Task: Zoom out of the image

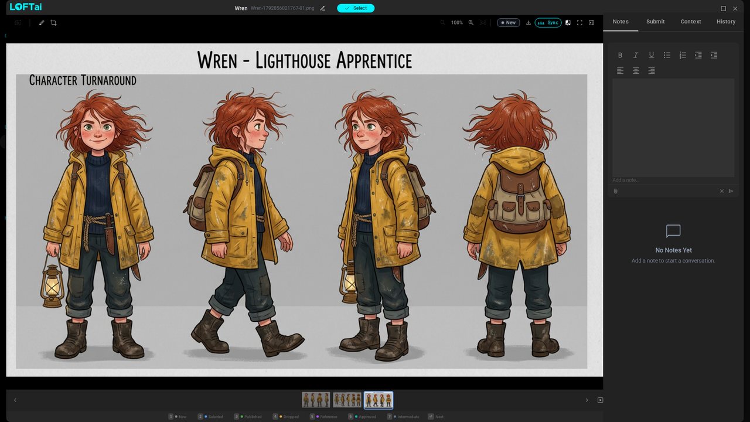Action: click(443, 23)
